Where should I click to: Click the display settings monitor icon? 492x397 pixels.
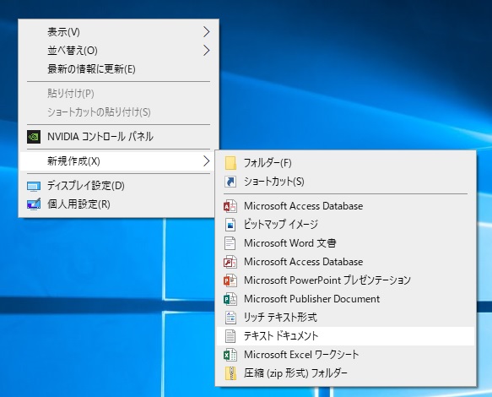pos(34,186)
